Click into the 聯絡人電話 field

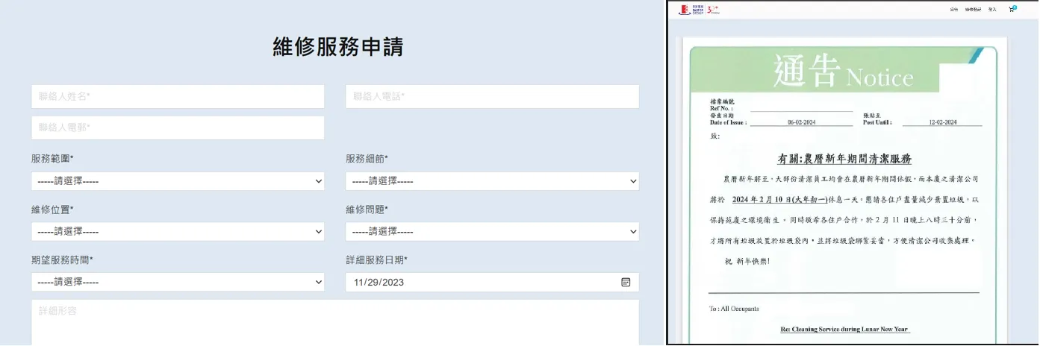pos(492,96)
